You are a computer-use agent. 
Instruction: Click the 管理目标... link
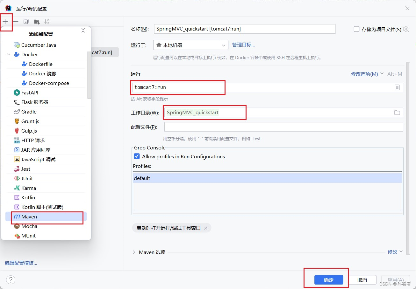click(x=244, y=45)
